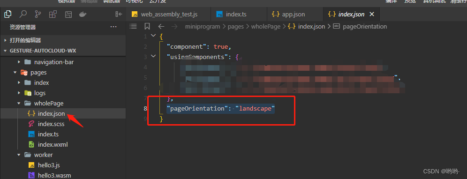
Task: Open index.wxml file
Action: [63, 144]
